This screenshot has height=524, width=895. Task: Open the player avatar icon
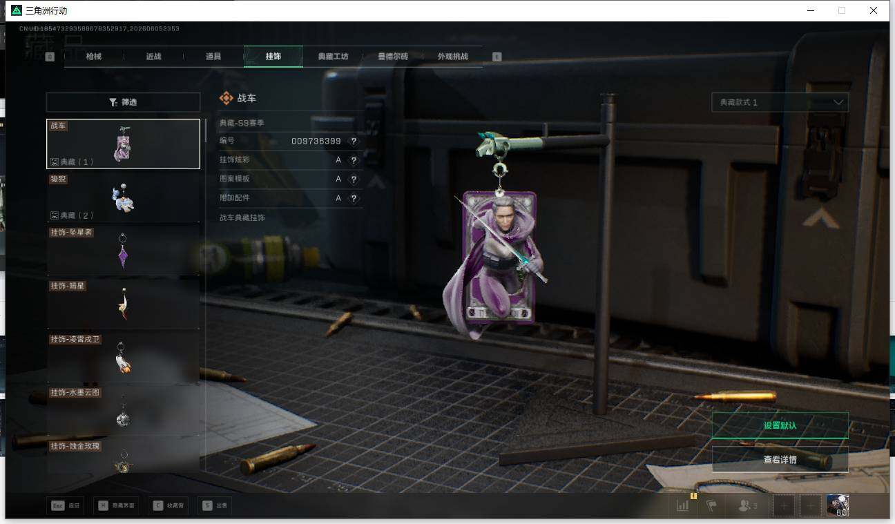click(838, 505)
